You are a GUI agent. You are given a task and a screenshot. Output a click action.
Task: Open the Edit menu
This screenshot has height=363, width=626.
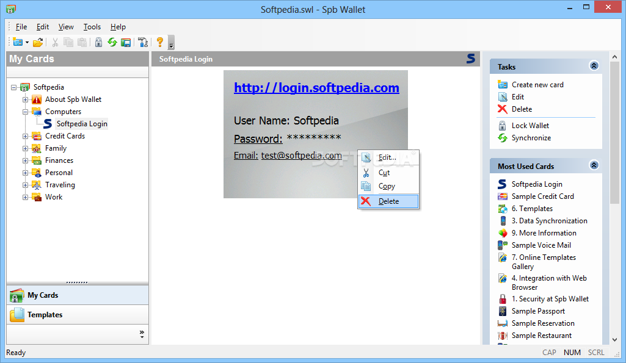click(42, 27)
